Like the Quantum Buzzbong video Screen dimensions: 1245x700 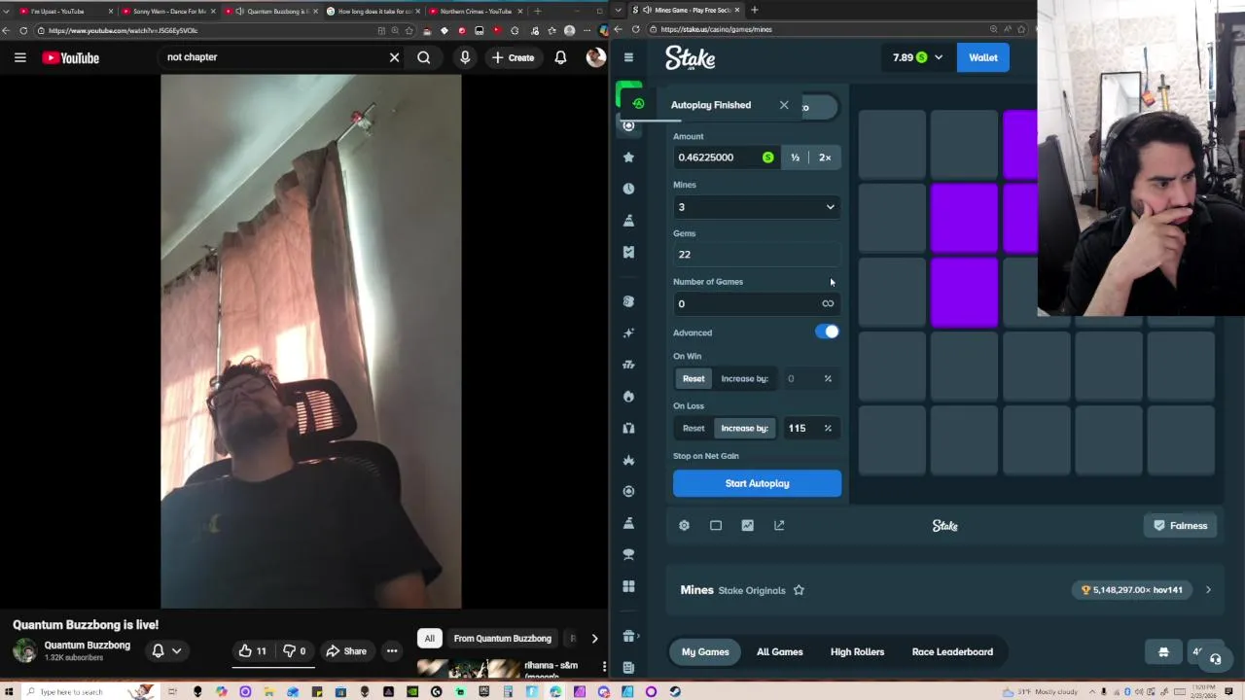point(253,650)
